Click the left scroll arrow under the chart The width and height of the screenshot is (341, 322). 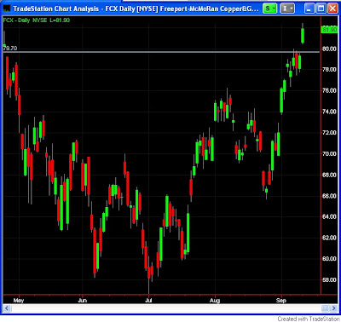[x=7, y=308]
